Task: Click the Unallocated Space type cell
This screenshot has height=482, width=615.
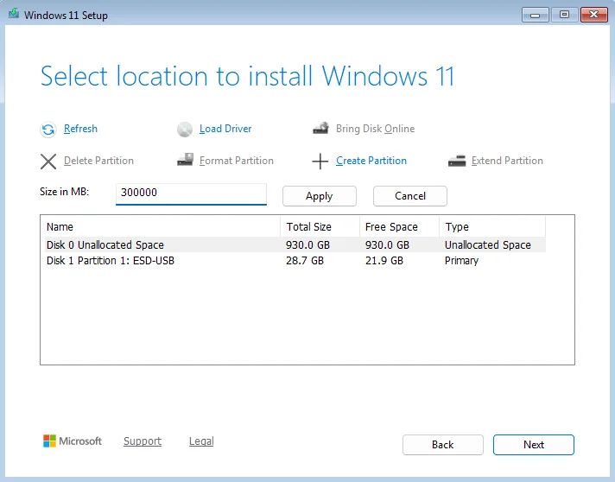Action: point(487,244)
